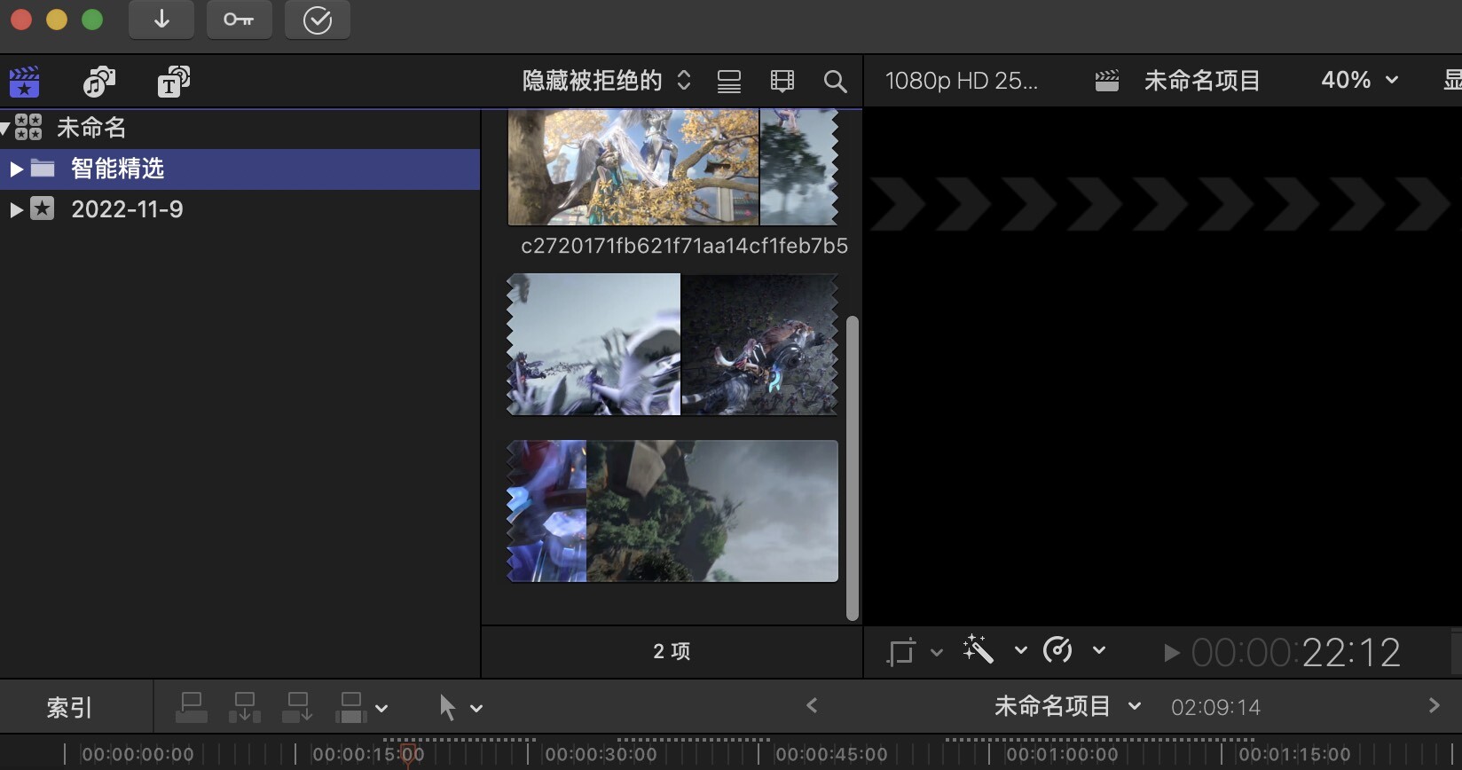Image resolution: width=1462 pixels, height=770 pixels.
Task: Show the Titles and Generators sidebar
Action: [x=174, y=82]
